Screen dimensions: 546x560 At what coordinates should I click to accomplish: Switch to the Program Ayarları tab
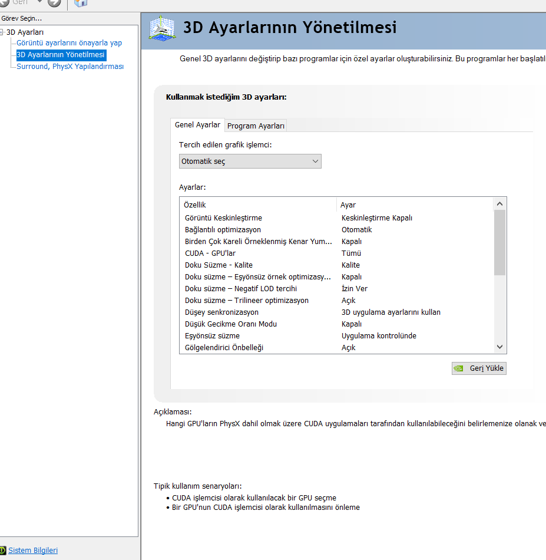click(256, 126)
